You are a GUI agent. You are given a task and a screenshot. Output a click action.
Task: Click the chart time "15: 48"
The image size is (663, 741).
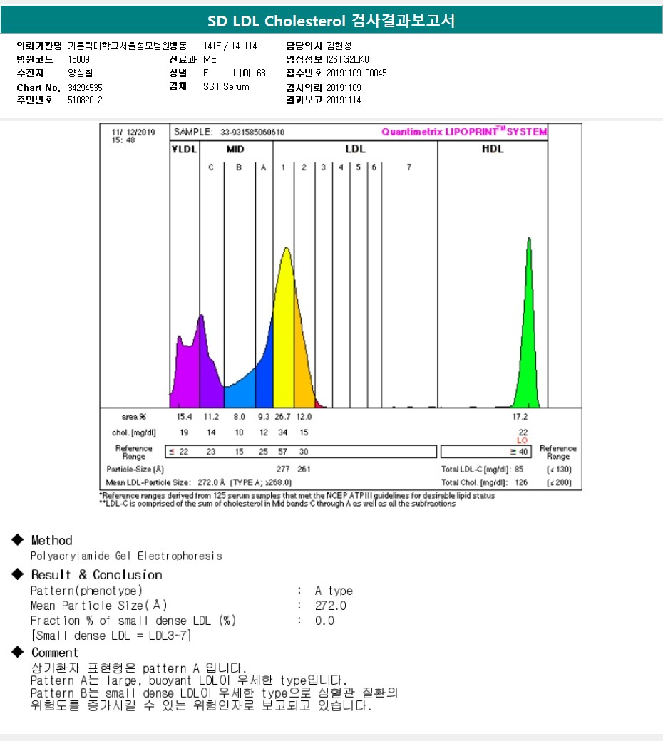click(123, 140)
